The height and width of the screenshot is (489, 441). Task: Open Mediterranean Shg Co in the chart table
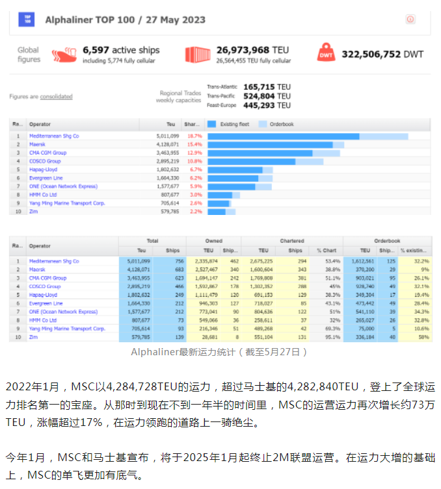(54, 136)
